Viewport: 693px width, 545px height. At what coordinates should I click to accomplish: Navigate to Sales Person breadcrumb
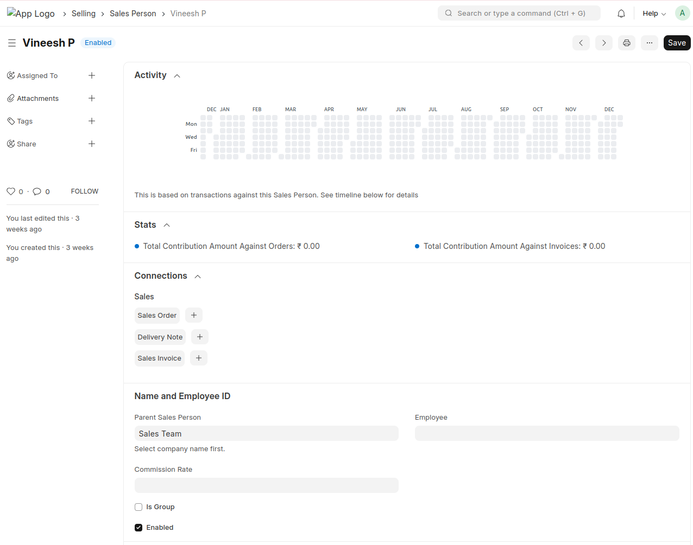pyautogui.click(x=133, y=14)
